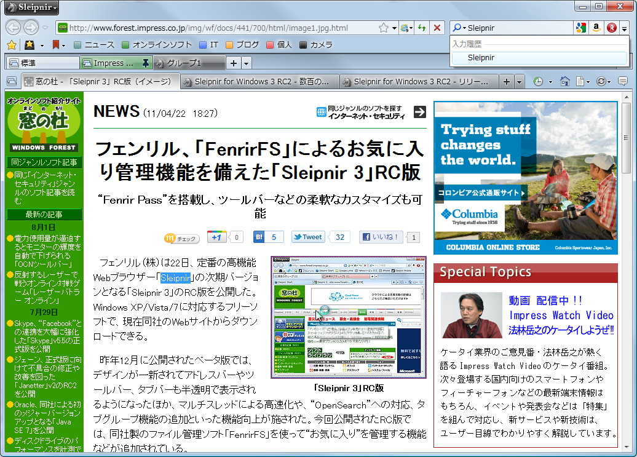Reload the page with the green arrows icon
Screen dimensions: 637x457
click(422, 28)
